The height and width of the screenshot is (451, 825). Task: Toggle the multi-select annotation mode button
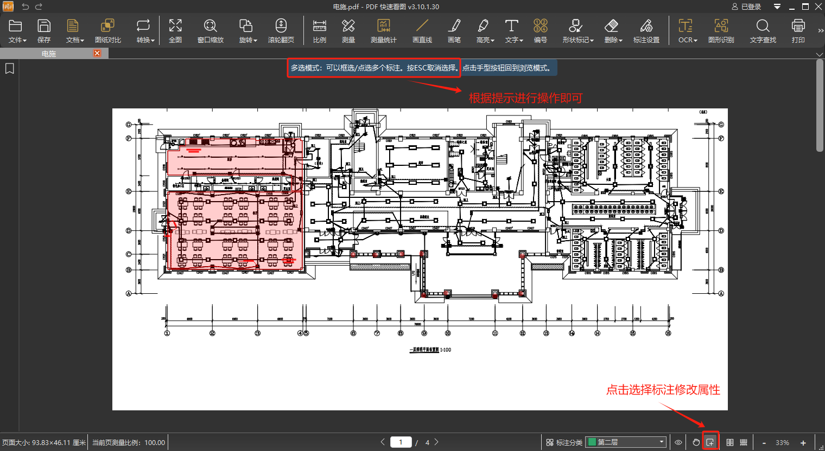pos(710,442)
